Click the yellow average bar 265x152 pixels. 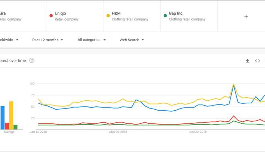[11, 115]
